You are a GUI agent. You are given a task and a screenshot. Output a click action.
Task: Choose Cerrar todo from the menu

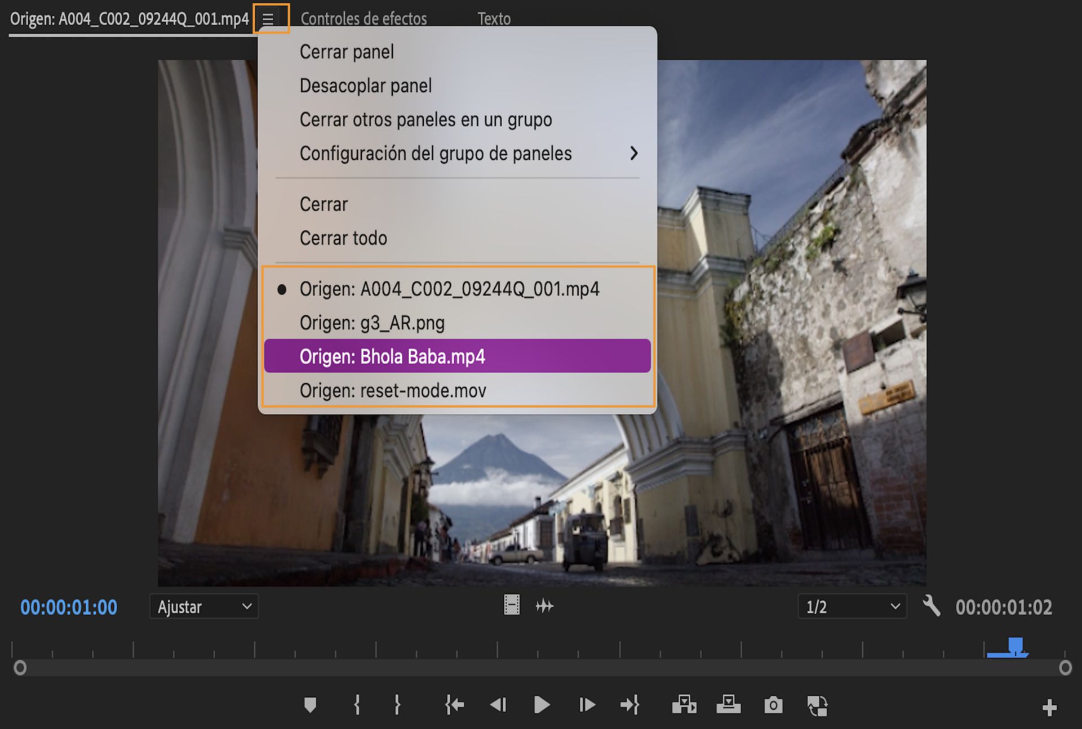343,238
